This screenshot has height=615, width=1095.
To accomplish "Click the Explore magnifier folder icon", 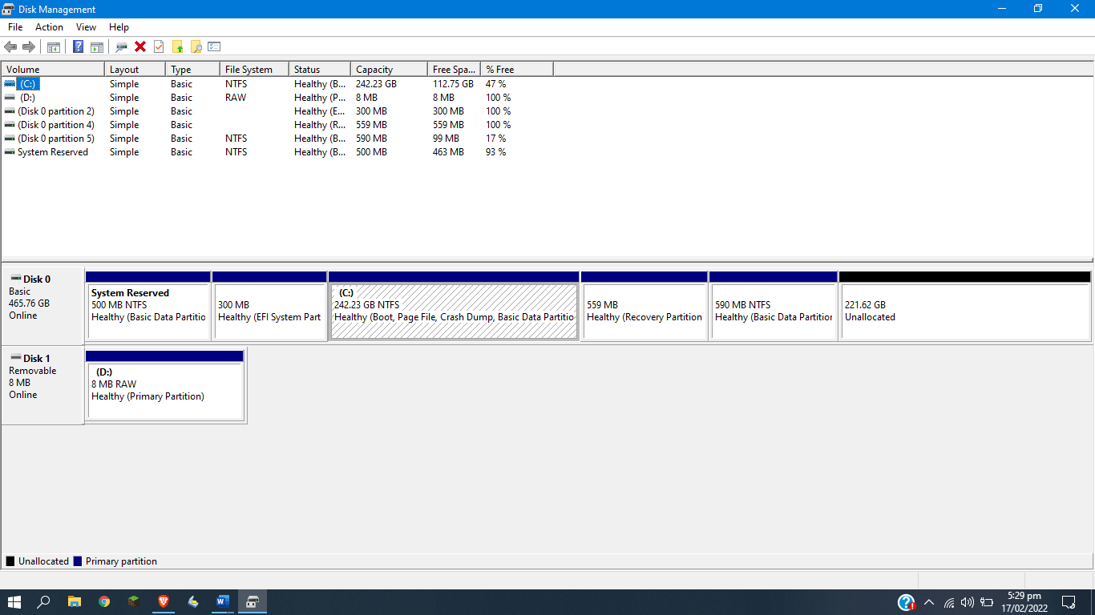I will click(x=196, y=47).
